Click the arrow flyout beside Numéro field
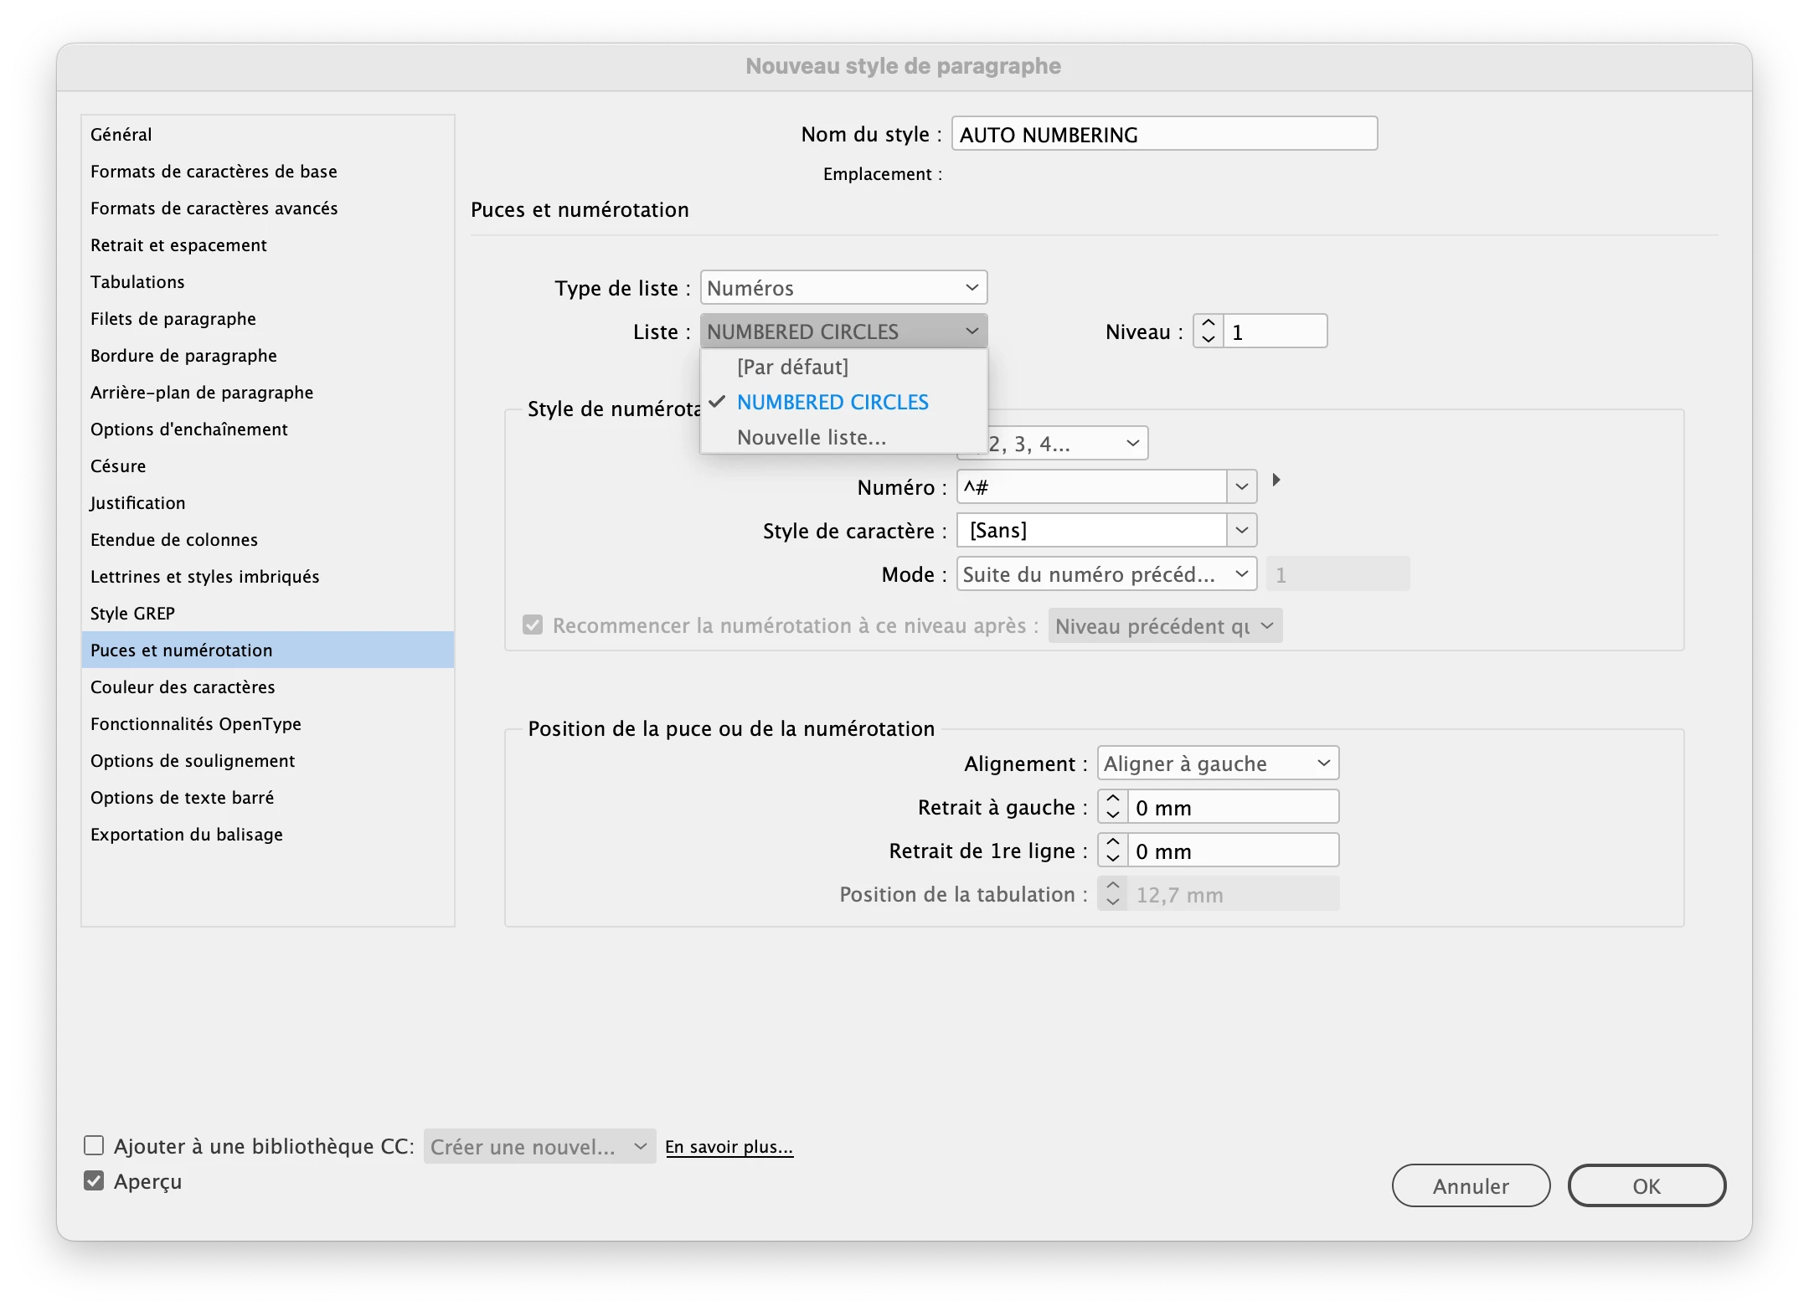The image size is (1809, 1311). 1276,481
